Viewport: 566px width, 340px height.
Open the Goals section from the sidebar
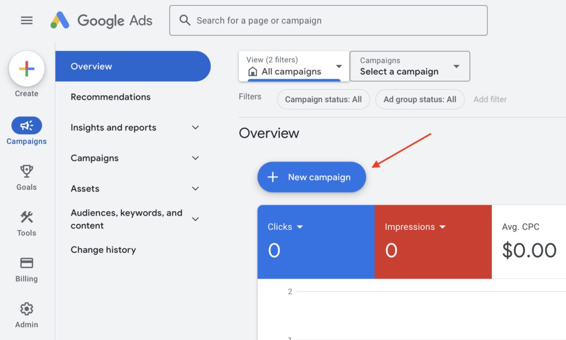click(26, 172)
